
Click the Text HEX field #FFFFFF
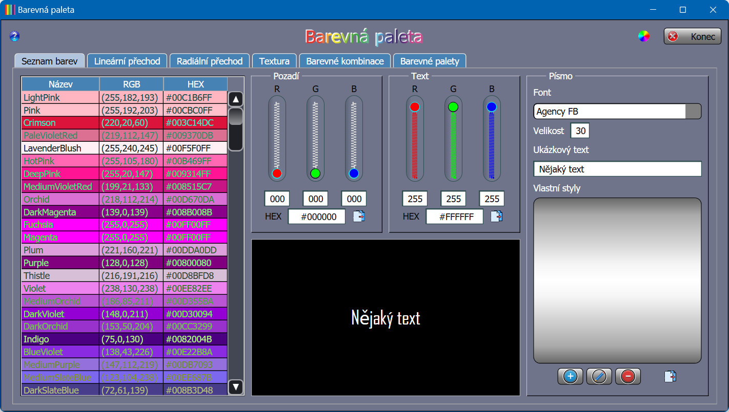point(455,216)
